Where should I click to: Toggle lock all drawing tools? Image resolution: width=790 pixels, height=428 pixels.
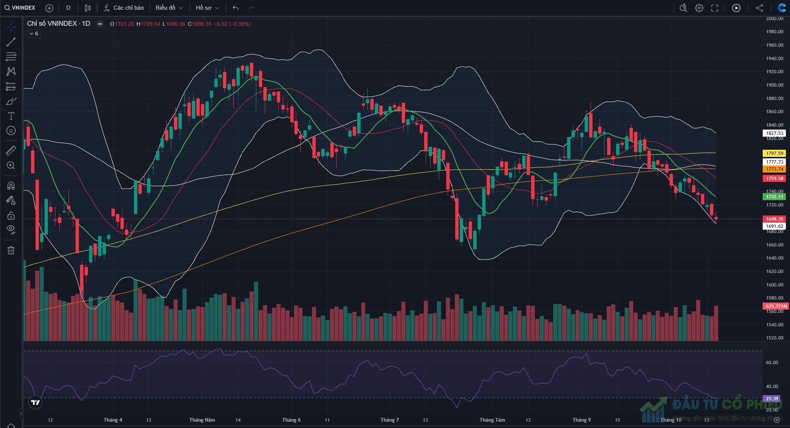tap(11, 215)
